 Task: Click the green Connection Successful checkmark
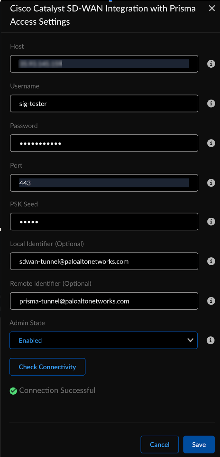pos(13,391)
